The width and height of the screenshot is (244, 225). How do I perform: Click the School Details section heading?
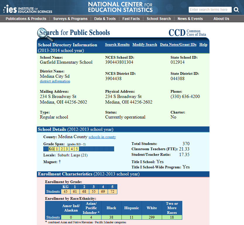tap(75, 129)
